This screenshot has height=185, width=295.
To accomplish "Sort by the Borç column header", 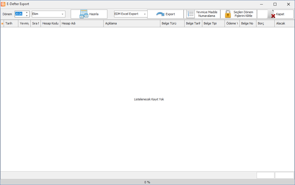I will [x=265, y=24].
